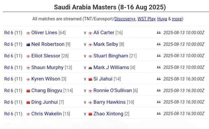Image resolution: width=209 pixels, height=129 pixels.
Task: Click the head-to-head icon for Wilson v Si Jiahui
Action: pos(159,79)
